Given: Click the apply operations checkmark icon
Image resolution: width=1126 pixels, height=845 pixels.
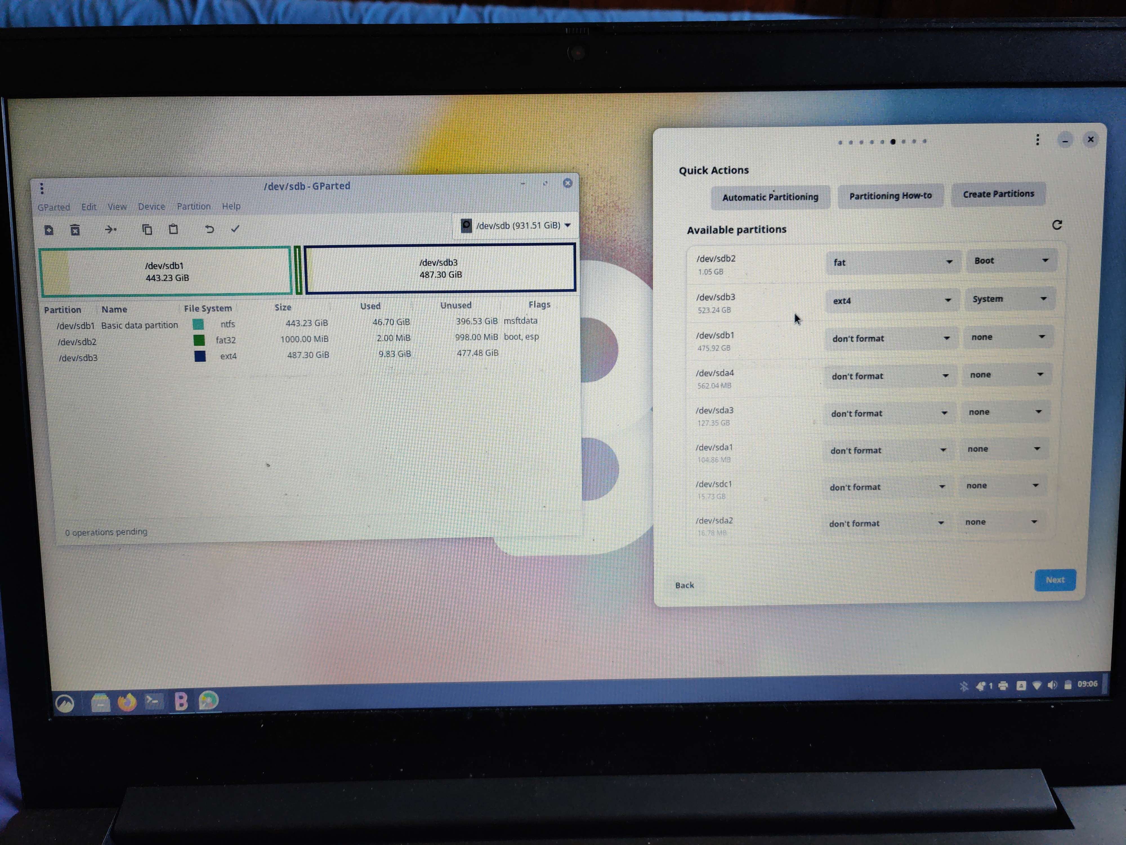Looking at the screenshot, I should [x=235, y=229].
